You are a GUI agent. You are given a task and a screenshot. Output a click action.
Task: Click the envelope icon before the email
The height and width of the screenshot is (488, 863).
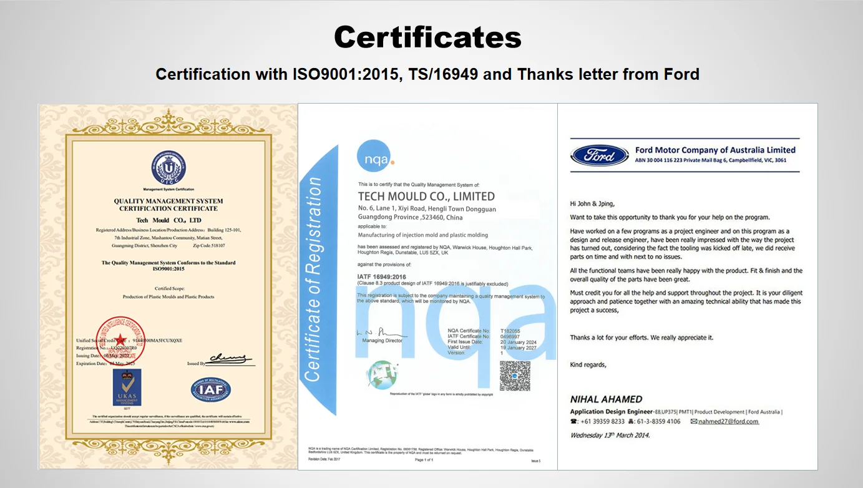(x=693, y=421)
